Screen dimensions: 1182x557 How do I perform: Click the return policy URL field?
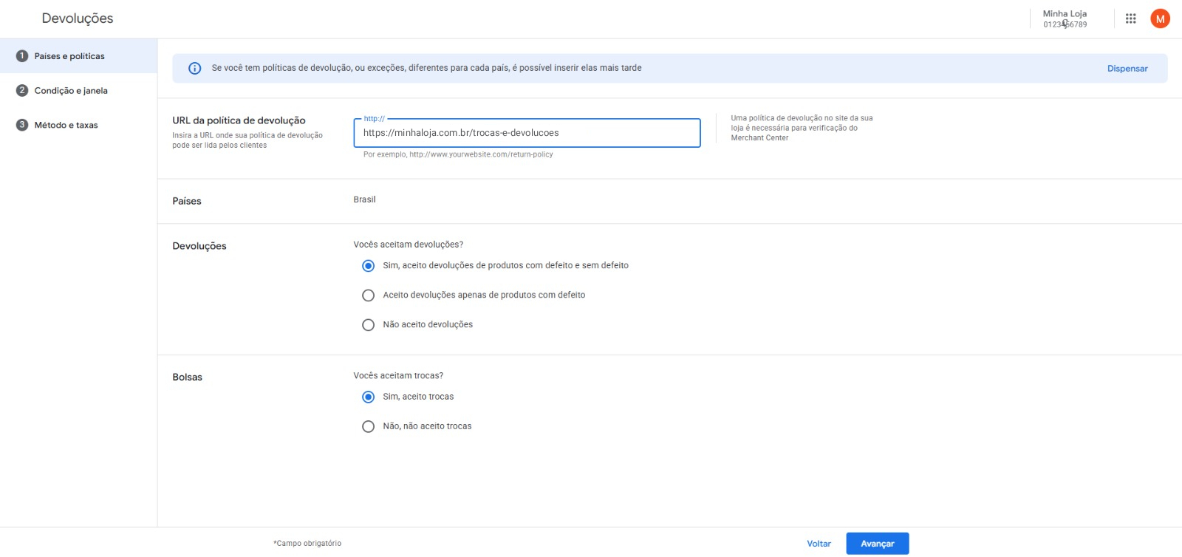[526, 134]
